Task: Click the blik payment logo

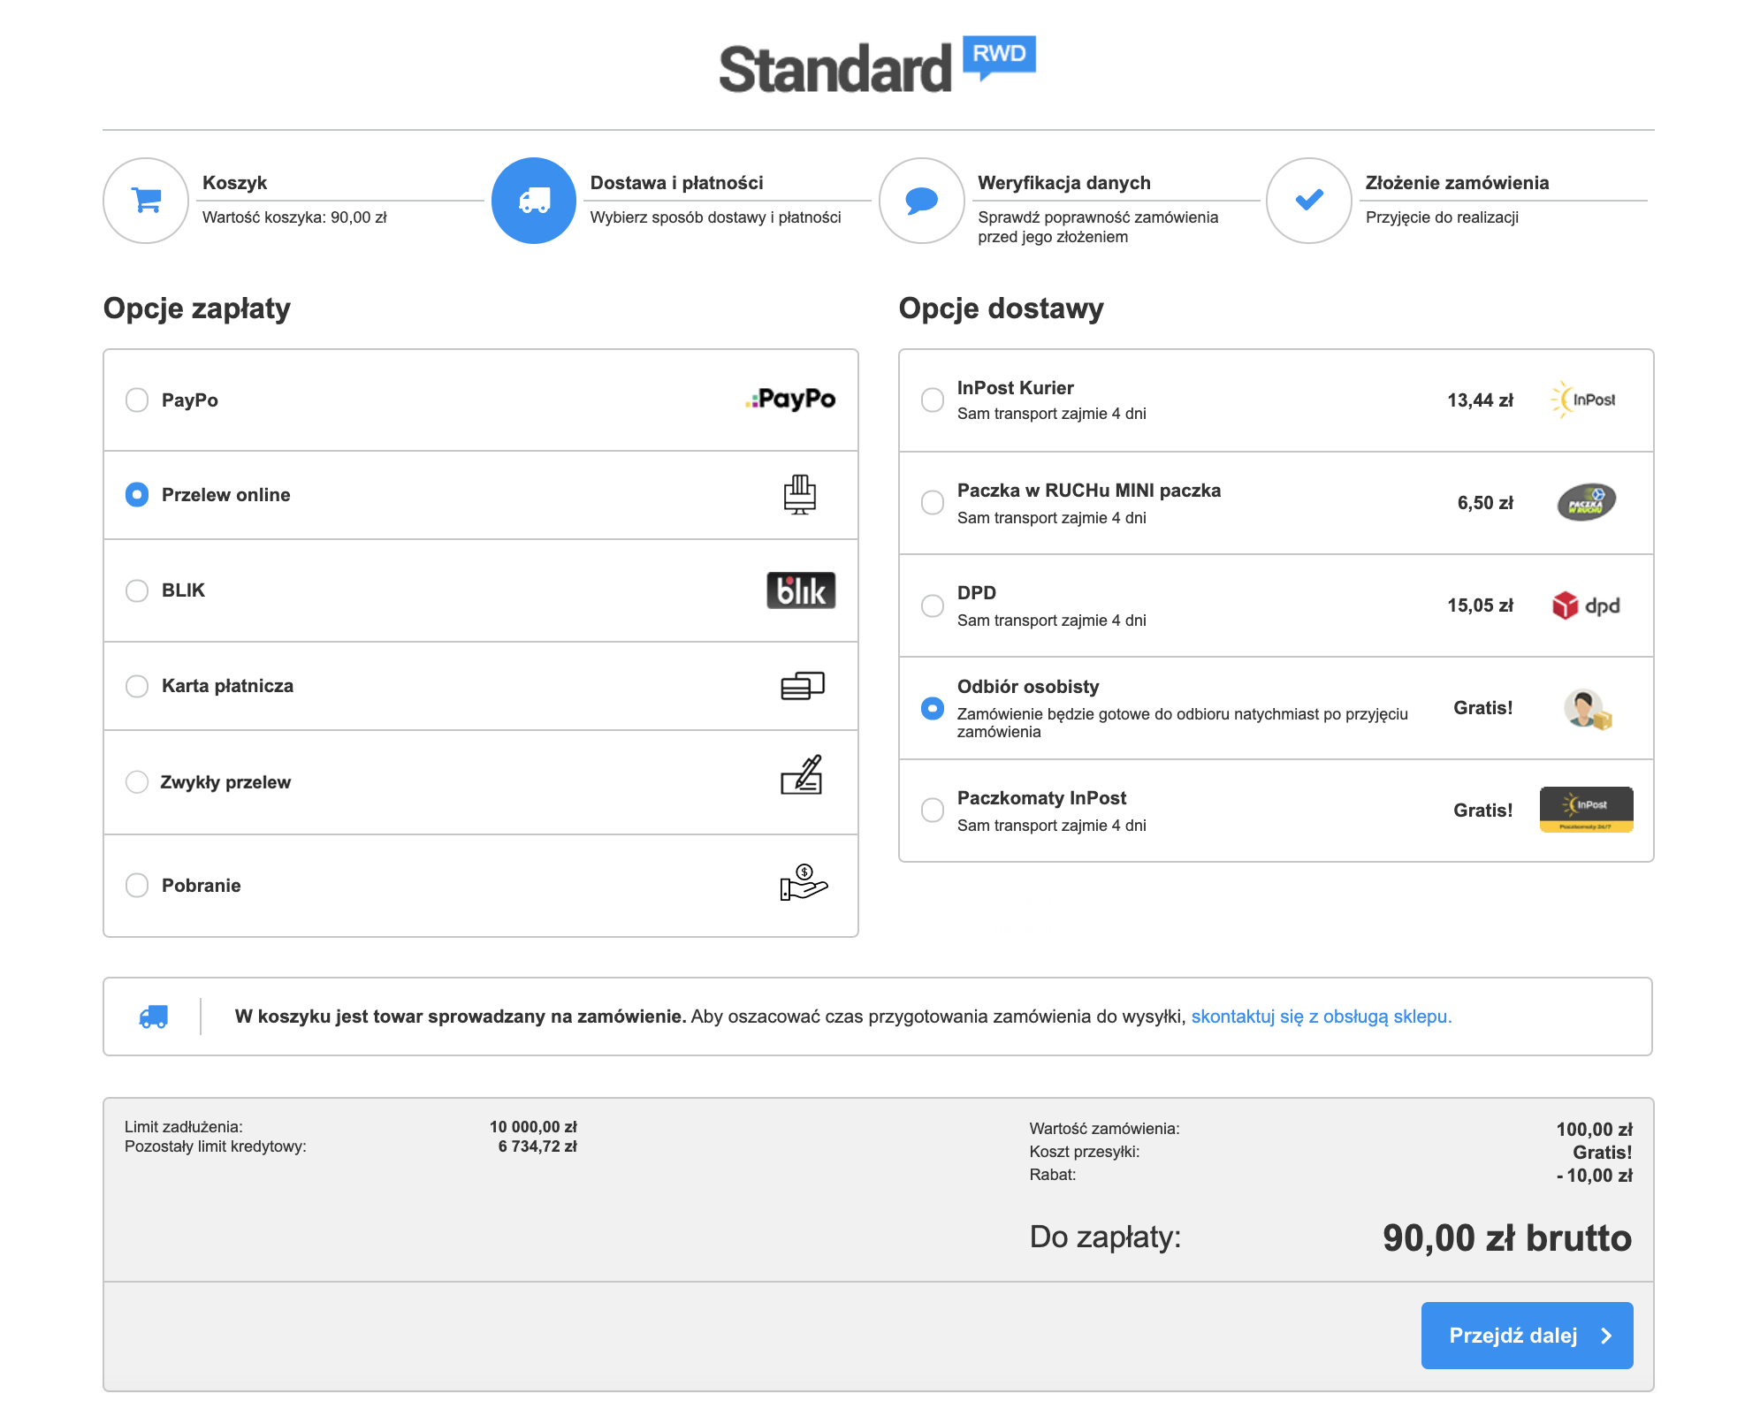Action: 800,590
